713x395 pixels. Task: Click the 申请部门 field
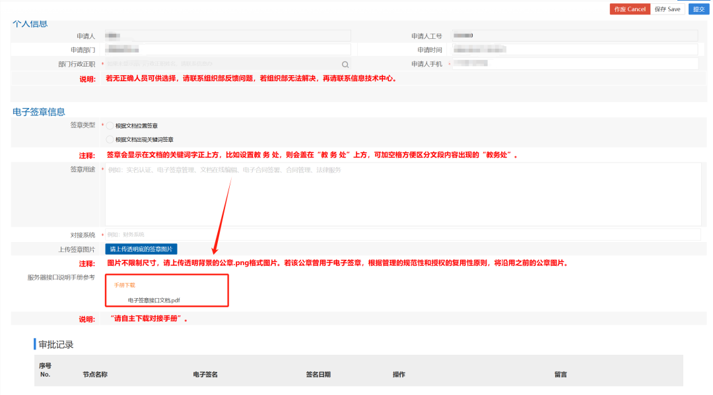[x=228, y=49]
